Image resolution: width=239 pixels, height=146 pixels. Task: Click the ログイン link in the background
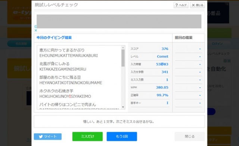point(217,44)
